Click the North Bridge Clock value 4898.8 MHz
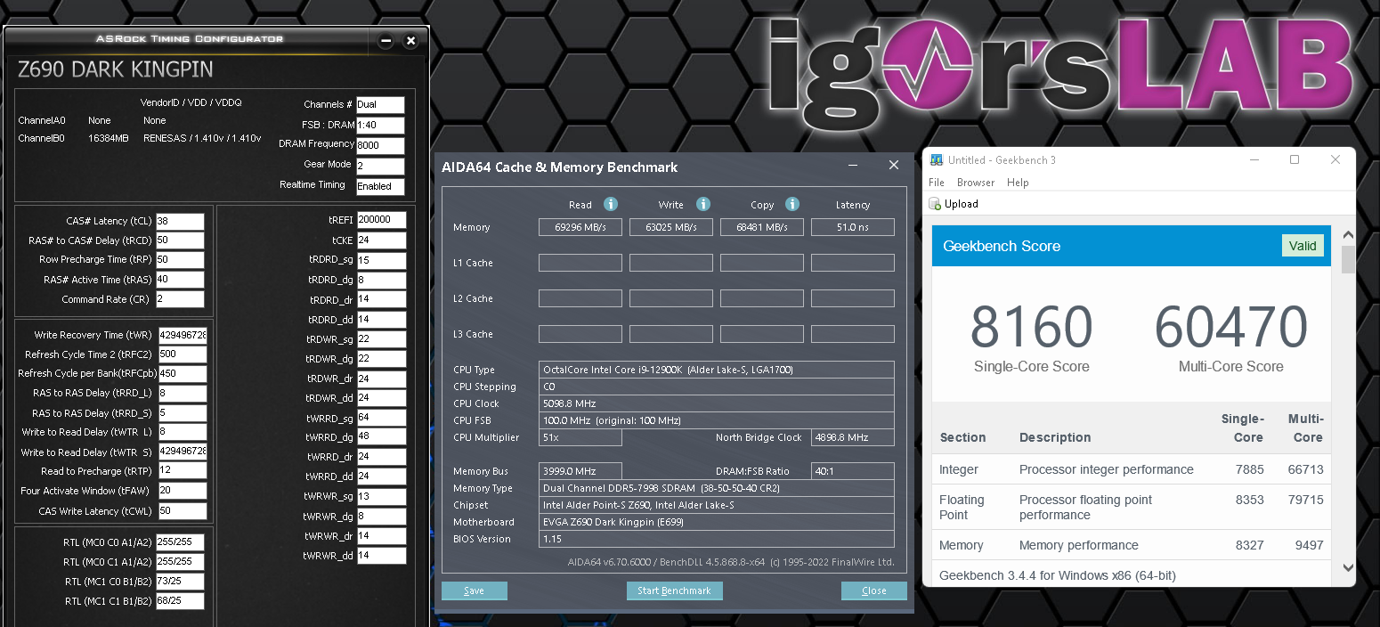This screenshot has height=627, width=1380. click(x=853, y=437)
